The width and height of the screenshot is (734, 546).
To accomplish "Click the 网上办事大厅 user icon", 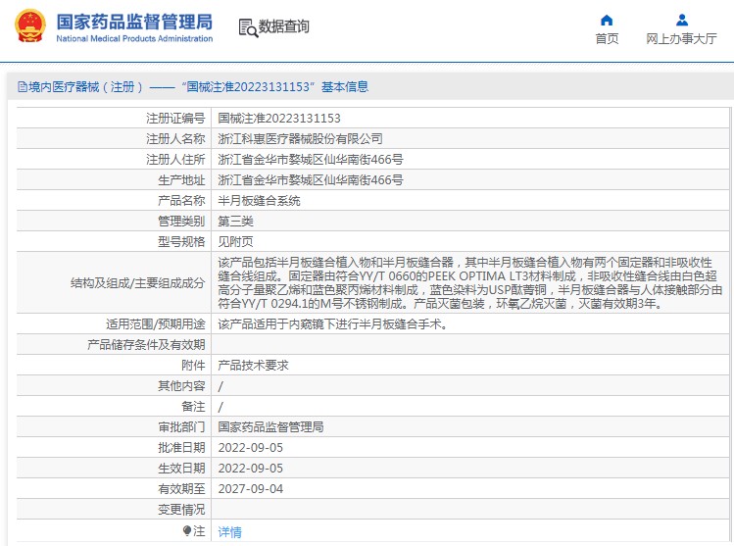I will 682,21.
